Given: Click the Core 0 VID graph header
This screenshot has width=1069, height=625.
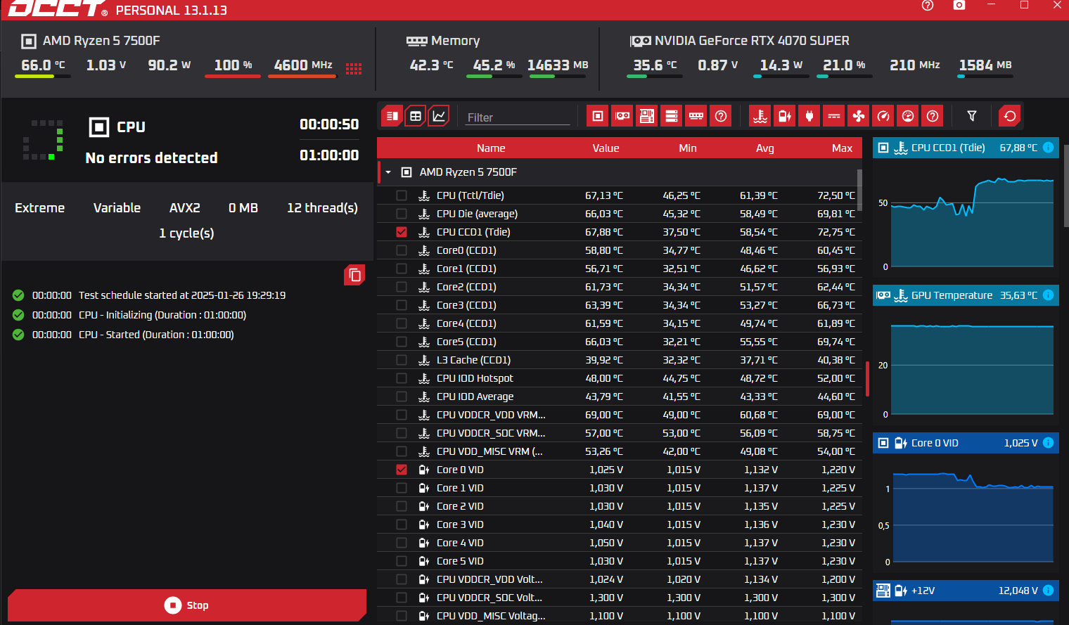Looking at the screenshot, I should click(966, 443).
